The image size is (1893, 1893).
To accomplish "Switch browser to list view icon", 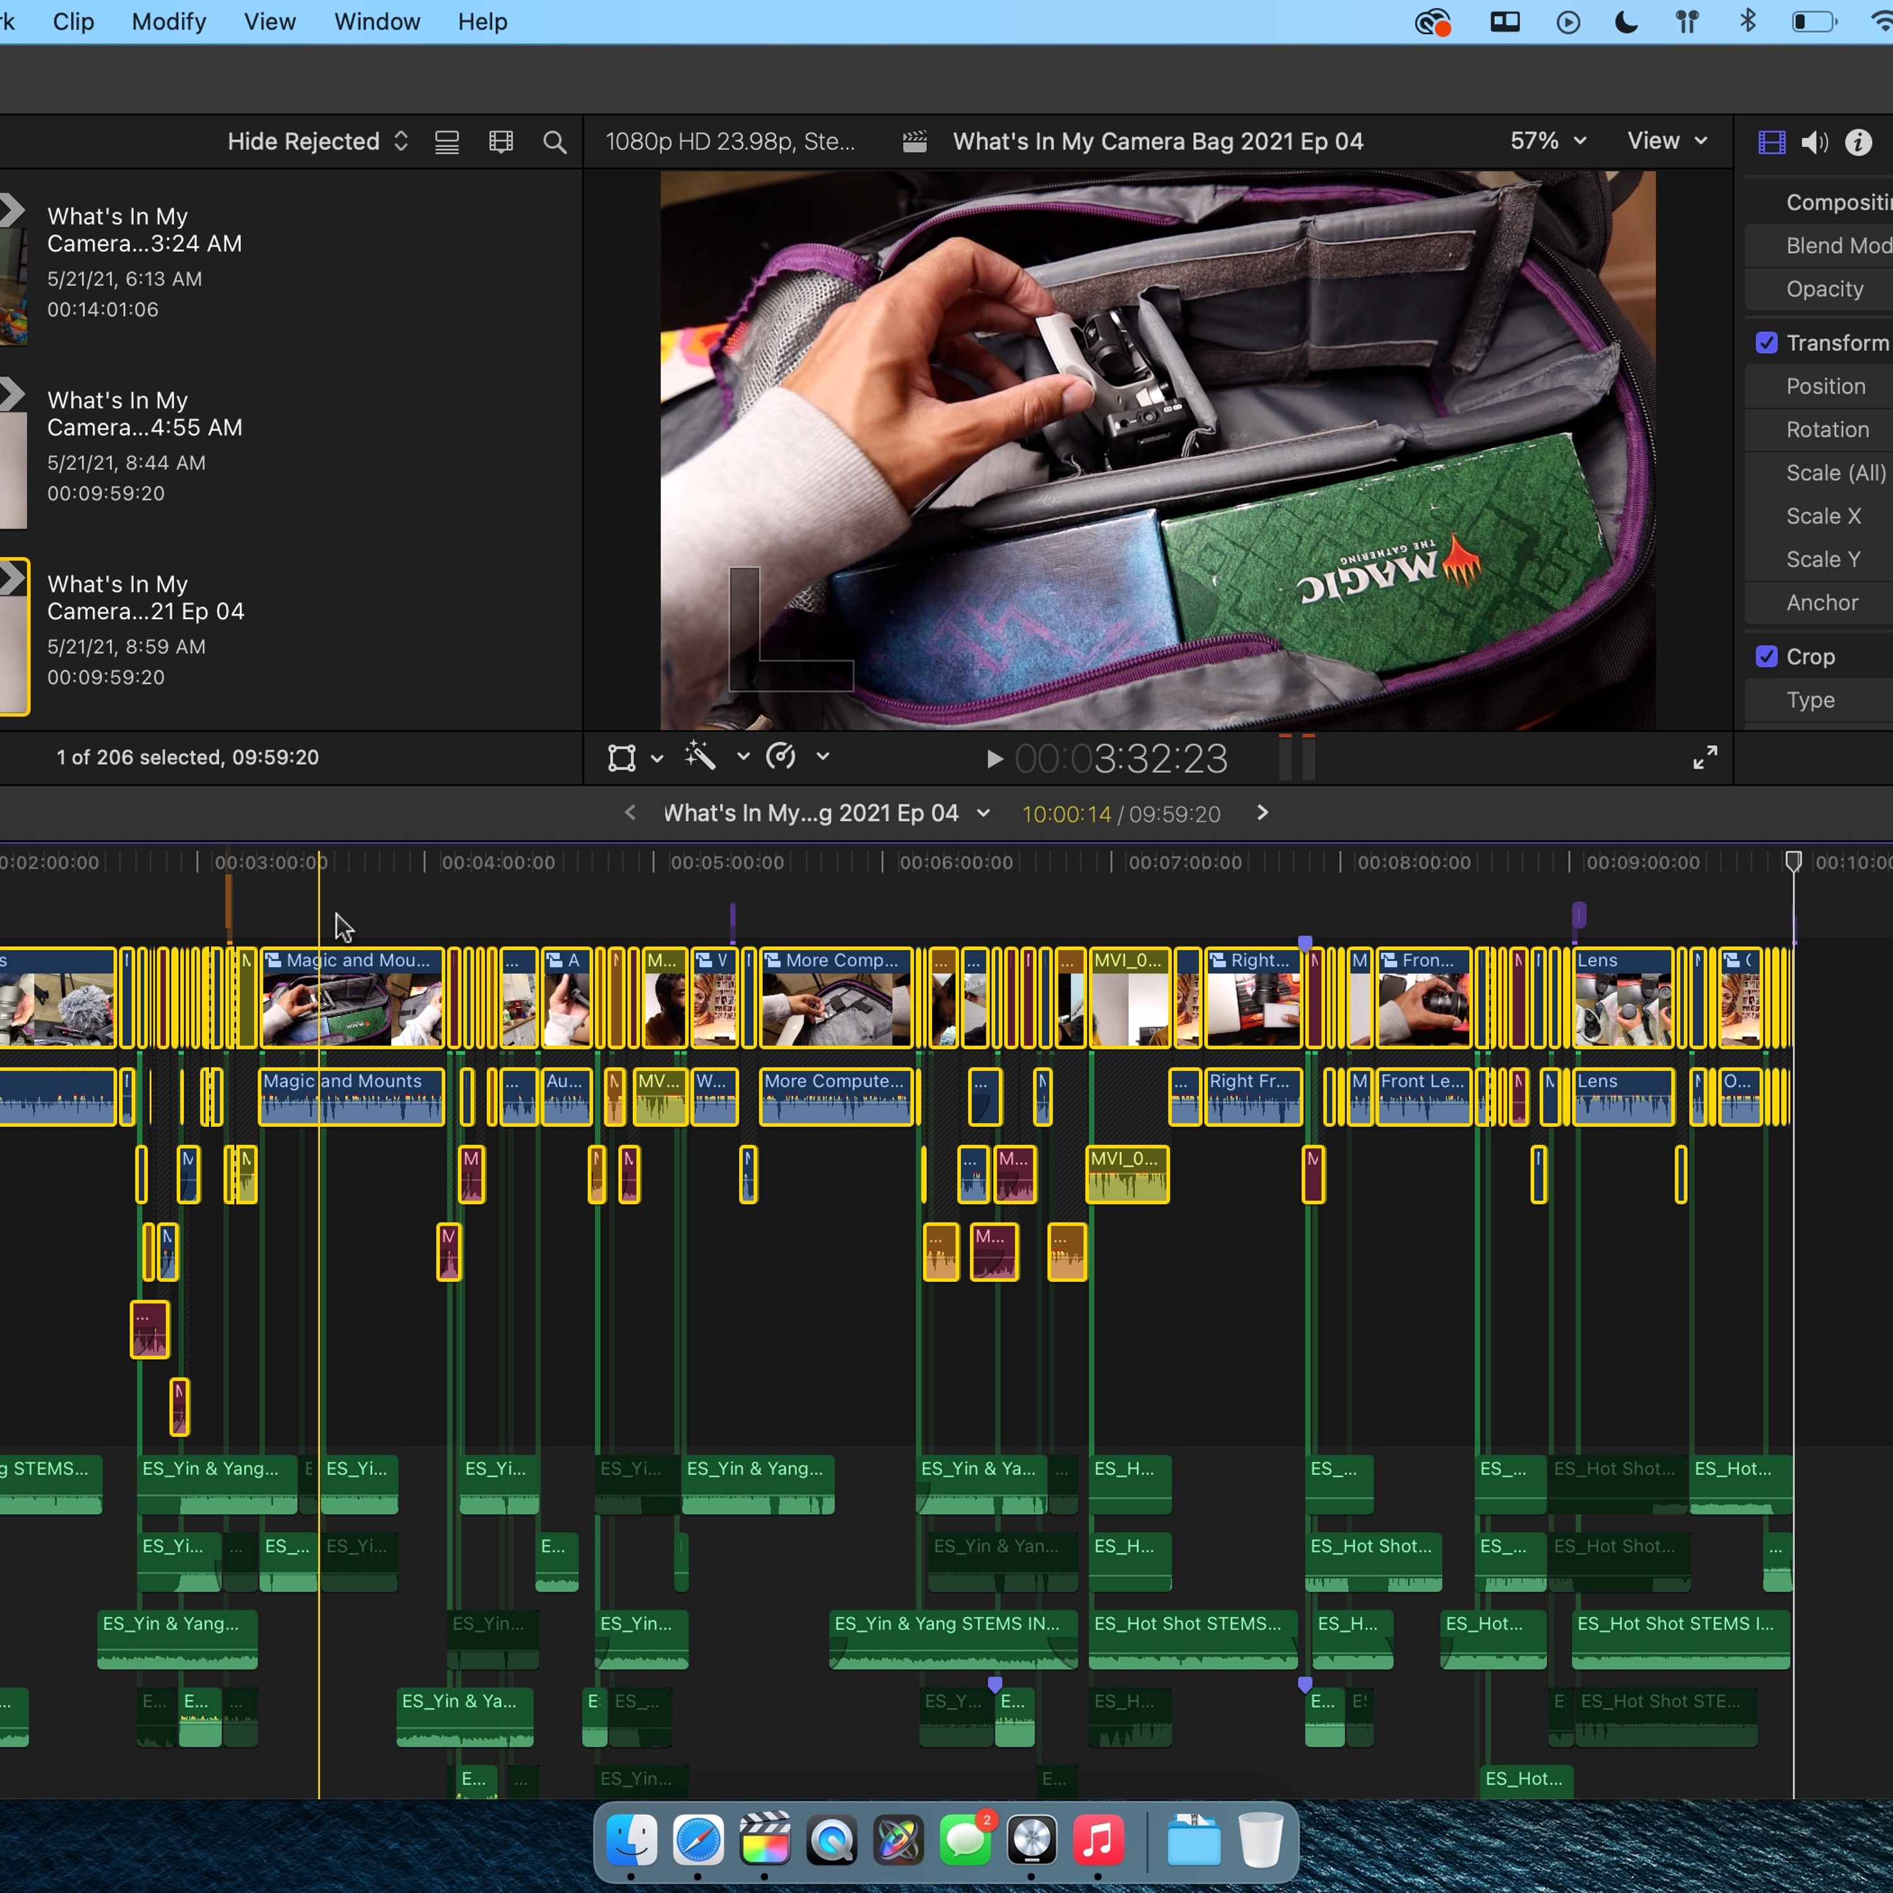I will point(447,142).
